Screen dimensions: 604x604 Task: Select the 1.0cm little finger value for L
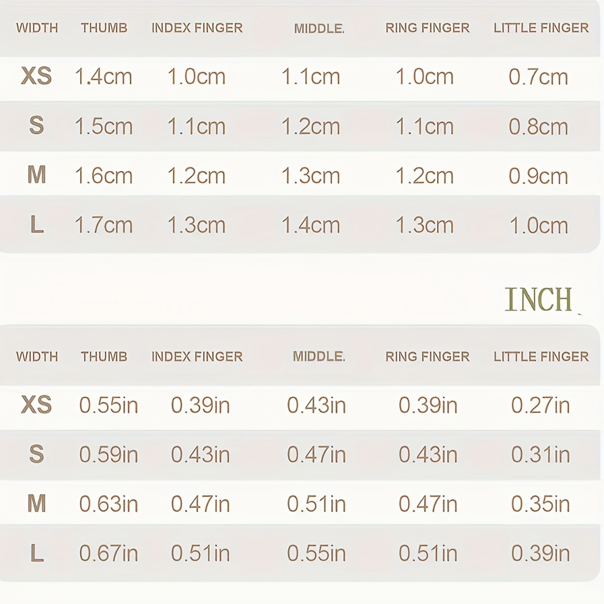tap(538, 225)
